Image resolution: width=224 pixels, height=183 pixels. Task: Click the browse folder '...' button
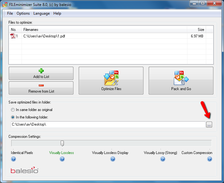click(x=209, y=125)
